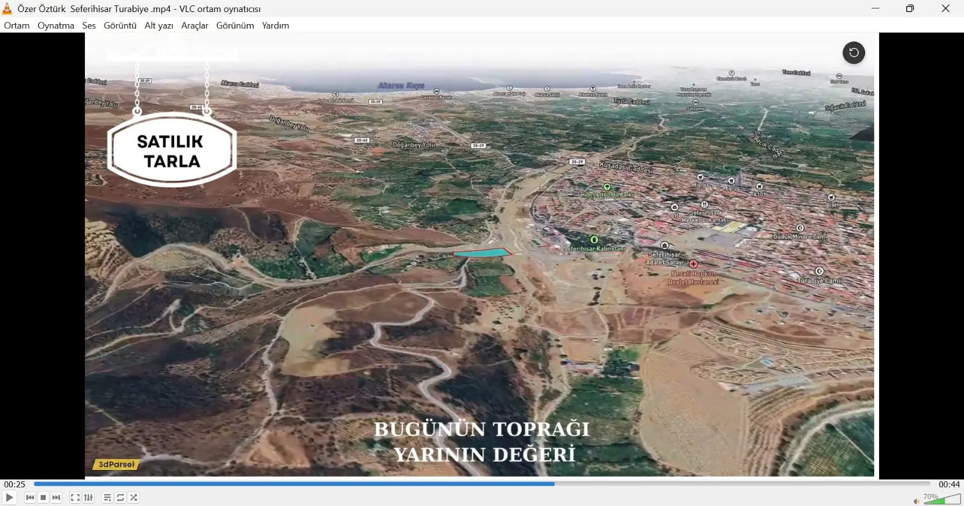Show the playlist panel
Image resolution: width=964 pixels, height=506 pixels.
pos(107,498)
